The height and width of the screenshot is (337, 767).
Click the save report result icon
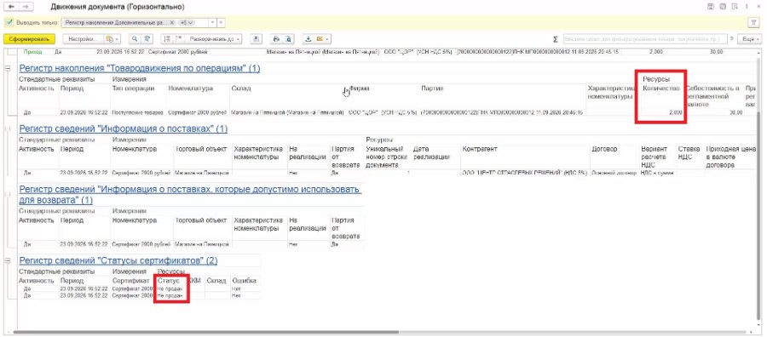(x=257, y=39)
